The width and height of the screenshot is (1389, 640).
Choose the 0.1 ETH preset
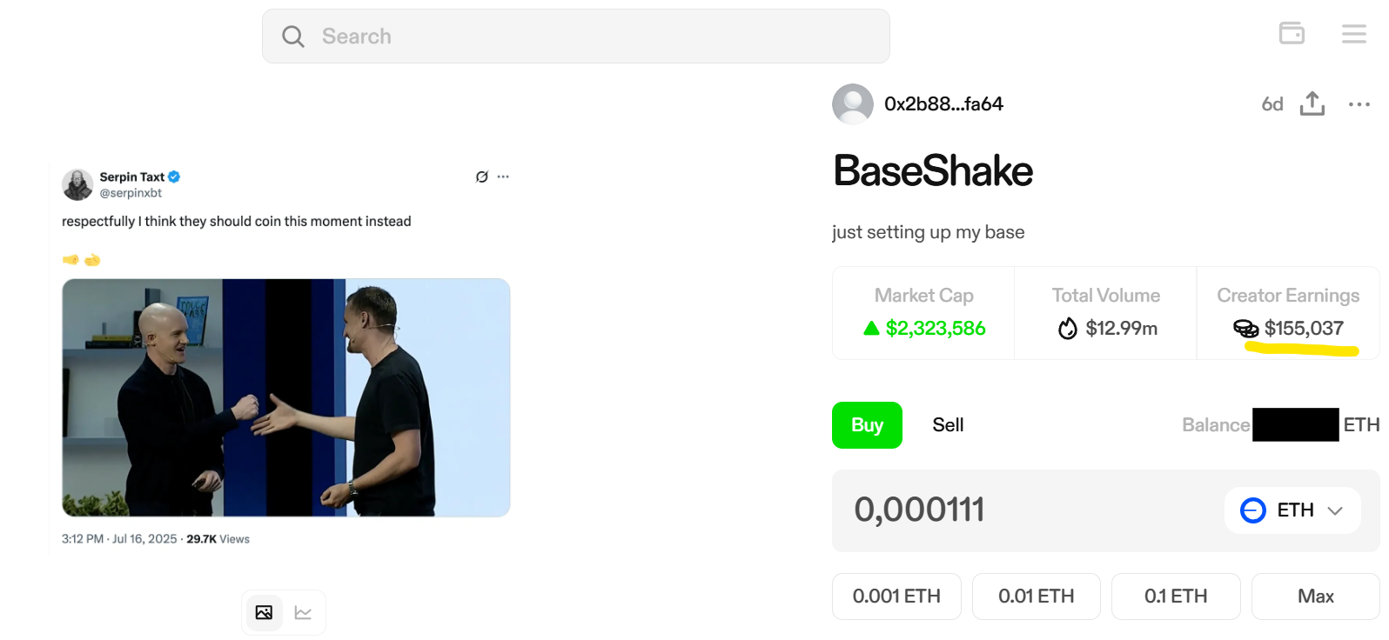(x=1176, y=597)
